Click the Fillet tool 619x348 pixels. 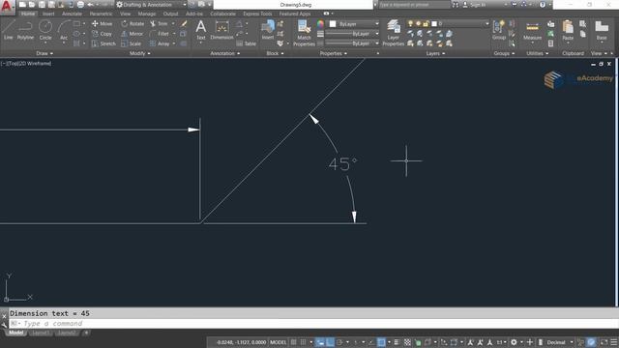[x=160, y=34]
